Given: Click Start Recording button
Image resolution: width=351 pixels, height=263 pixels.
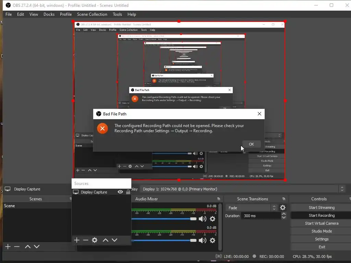Looking at the screenshot, I should pyautogui.click(x=322, y=215).
